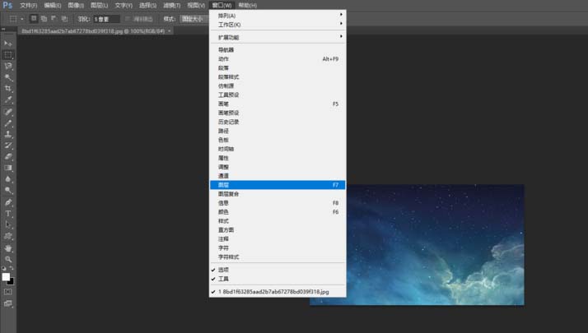Select the Hand tool
The width and height of the screenshot is (588, 333).
click(8, 248)
